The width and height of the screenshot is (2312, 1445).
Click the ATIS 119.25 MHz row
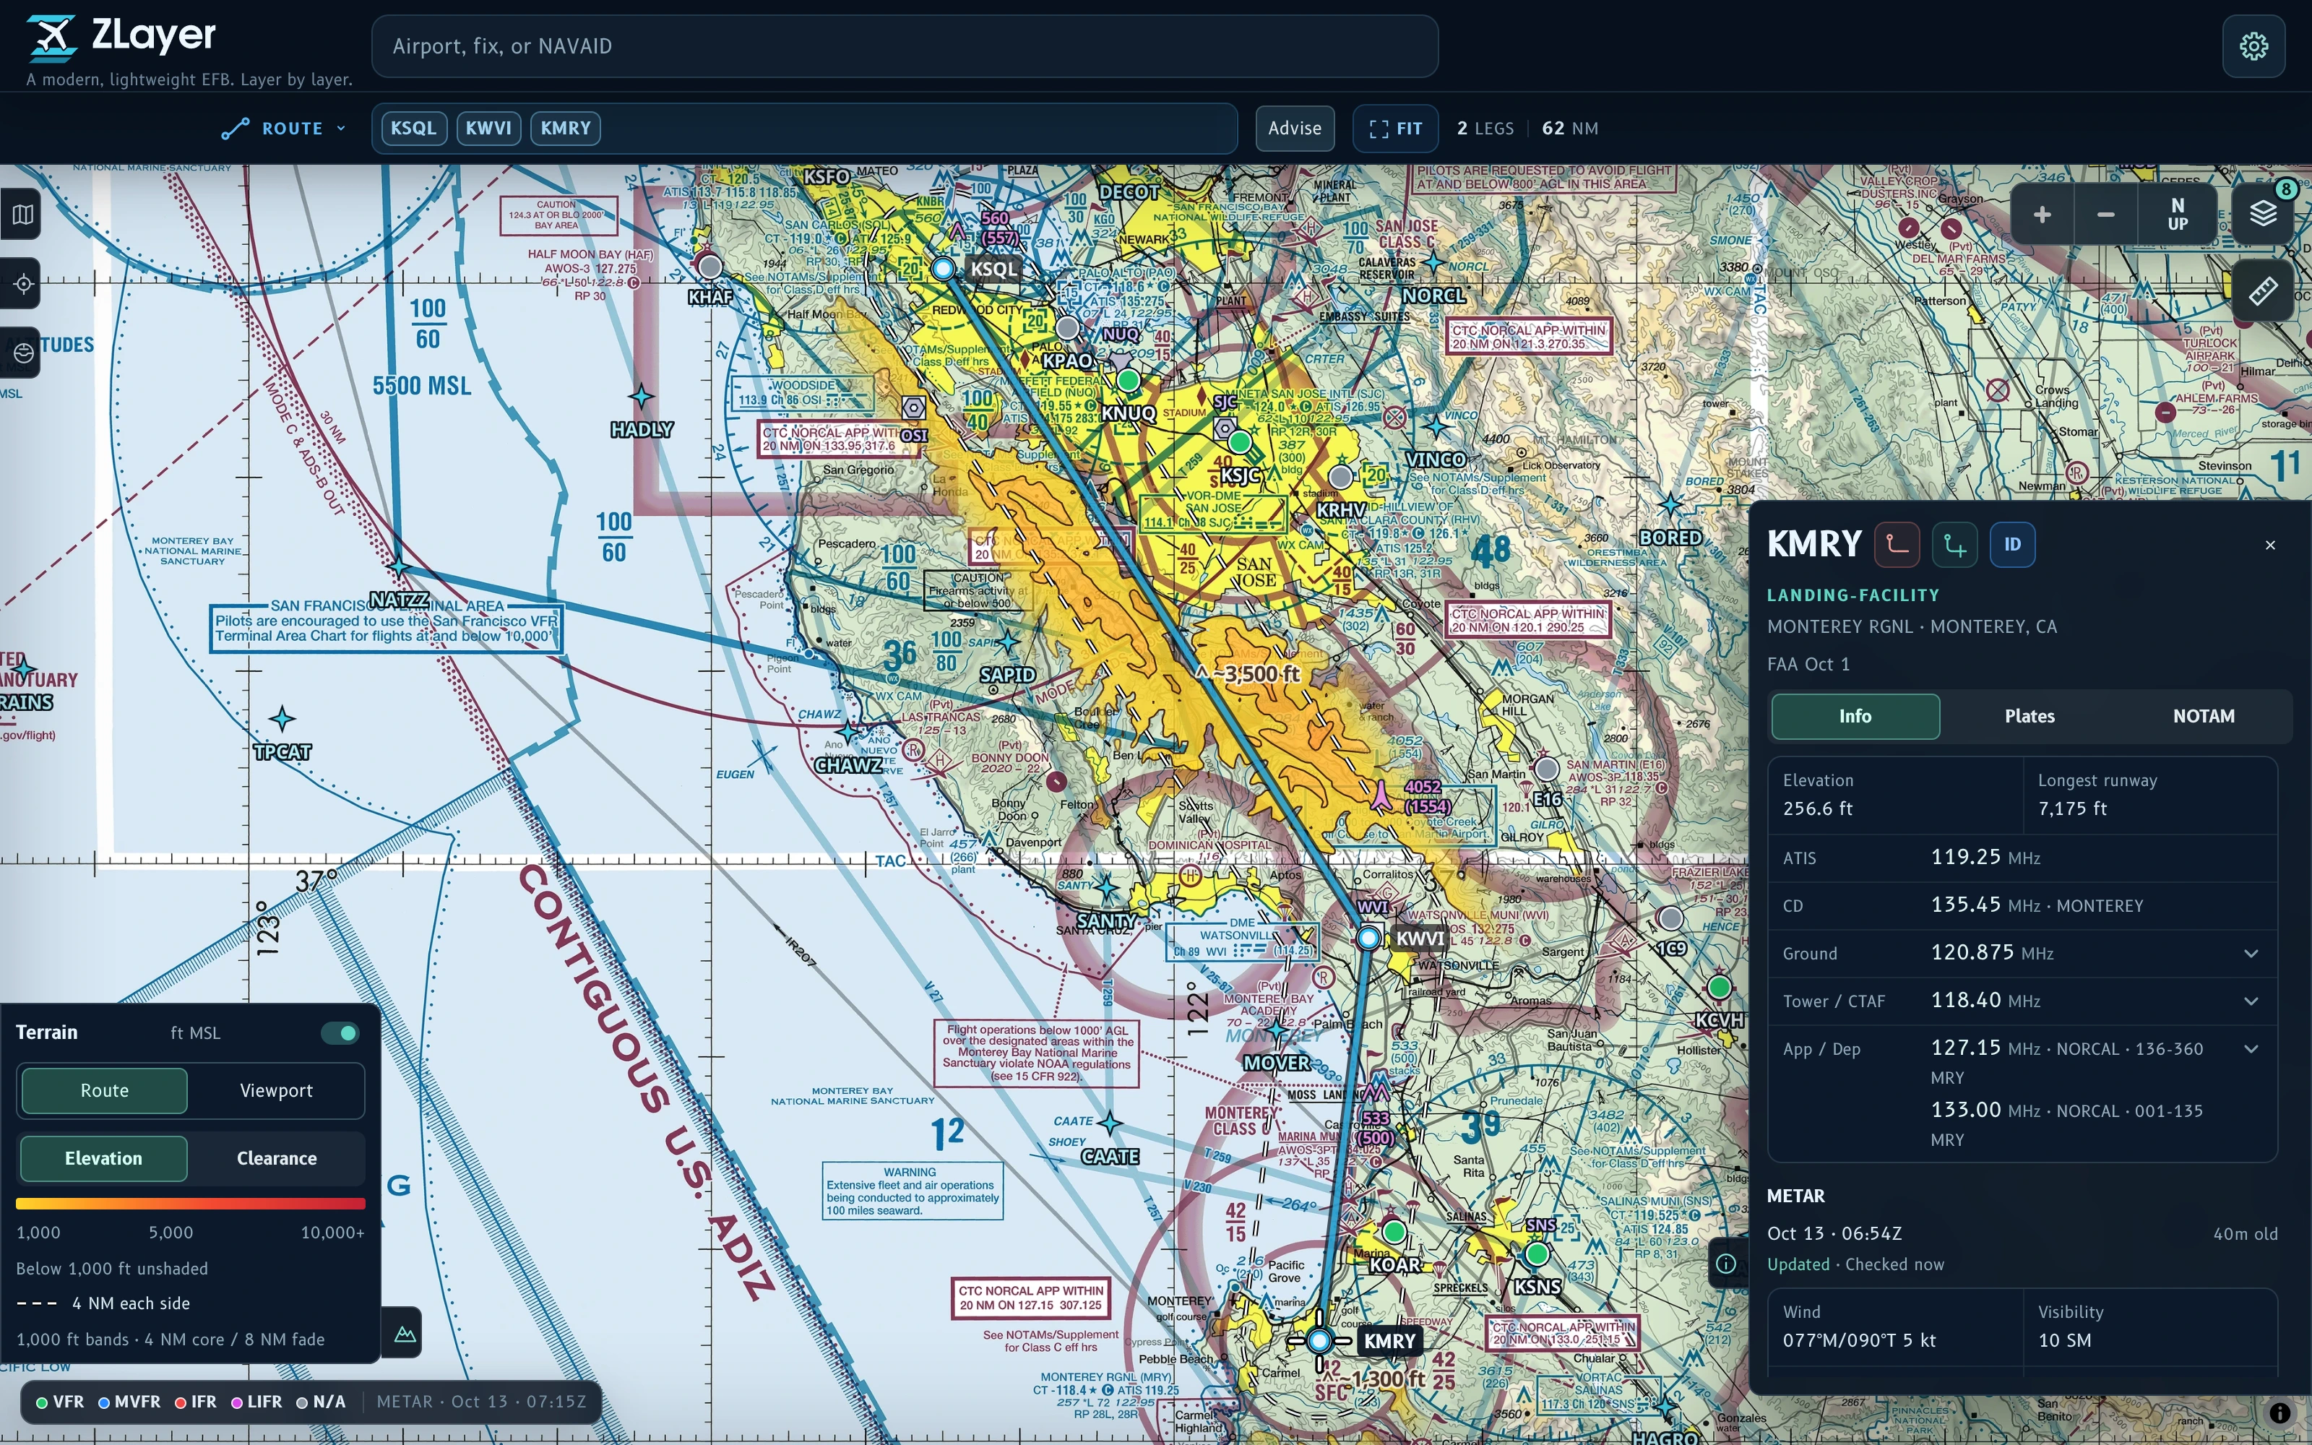(x=2022, y=858)
